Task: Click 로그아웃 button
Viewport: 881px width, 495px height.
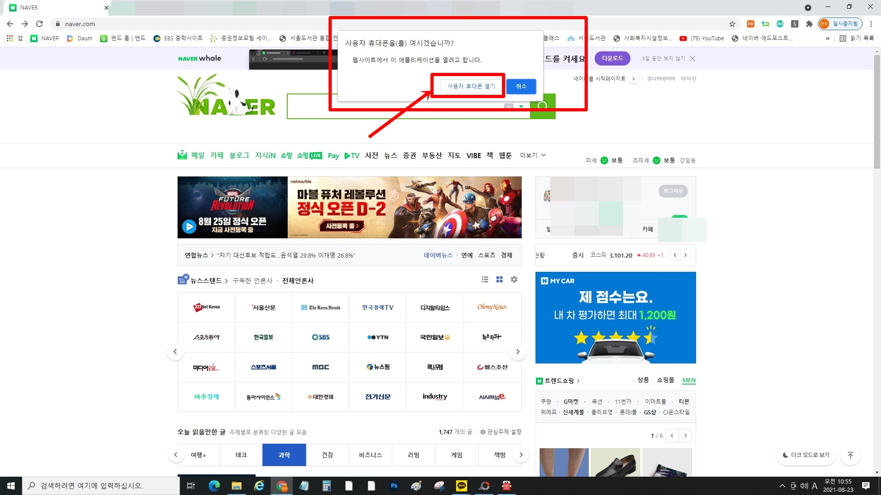Action: pyautogui.click(x=673, y=191)
